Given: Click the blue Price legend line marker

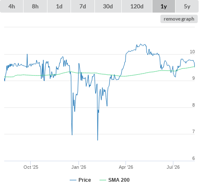Looking at the screenshot, I should [x=73, y=180].
